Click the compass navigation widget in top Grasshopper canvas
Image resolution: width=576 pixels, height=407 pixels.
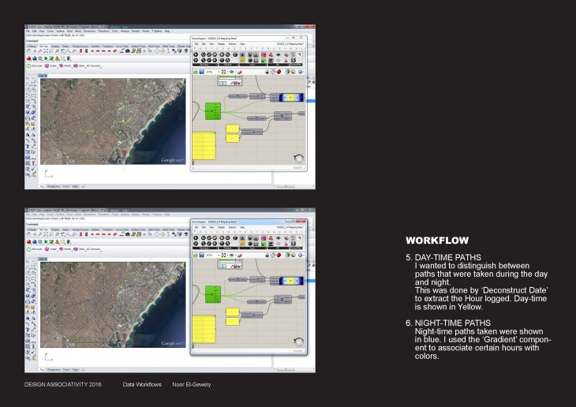point(297,159)
